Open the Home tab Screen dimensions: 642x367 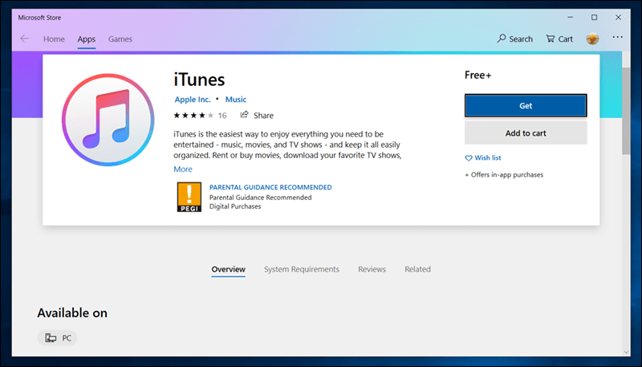(54, 39)
